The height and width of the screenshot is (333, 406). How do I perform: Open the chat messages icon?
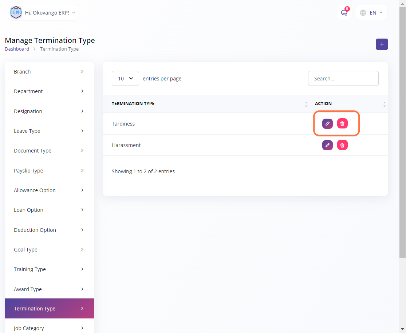[344, 13]
